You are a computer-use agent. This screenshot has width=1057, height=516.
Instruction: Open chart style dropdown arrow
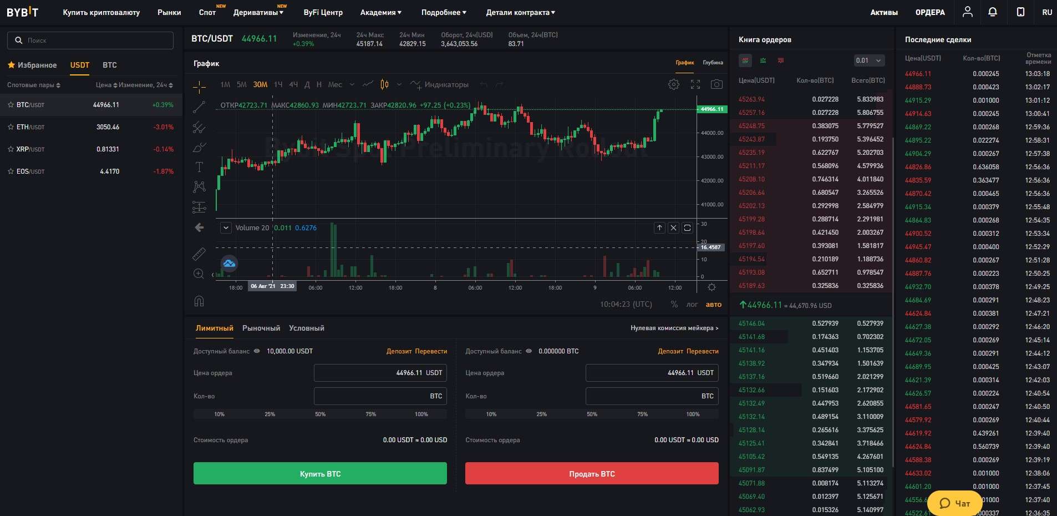coord(399,84)
